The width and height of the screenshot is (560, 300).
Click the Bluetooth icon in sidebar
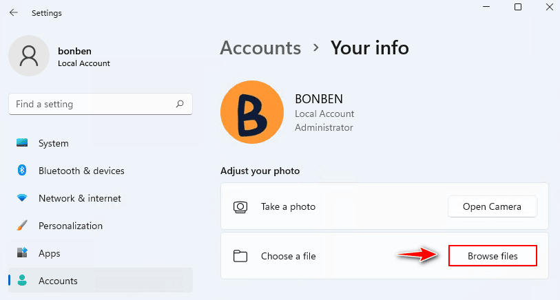tap(22, 171)
